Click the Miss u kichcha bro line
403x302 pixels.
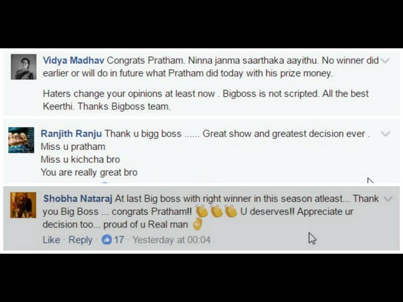pyautogui.click(x=81, y=160)
